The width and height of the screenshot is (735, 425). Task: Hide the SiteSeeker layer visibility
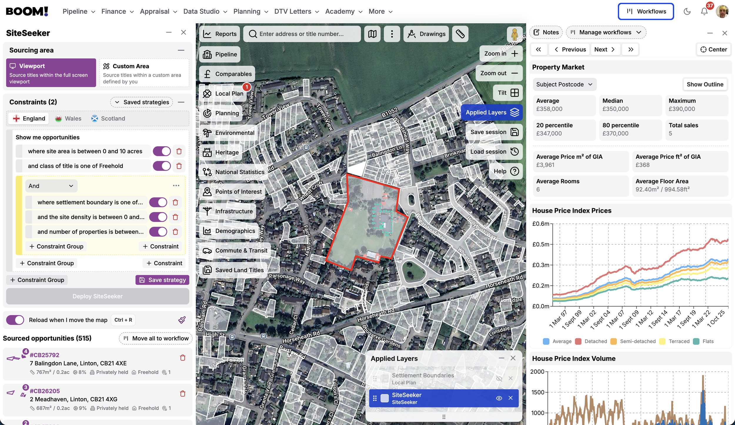point(499,398)
